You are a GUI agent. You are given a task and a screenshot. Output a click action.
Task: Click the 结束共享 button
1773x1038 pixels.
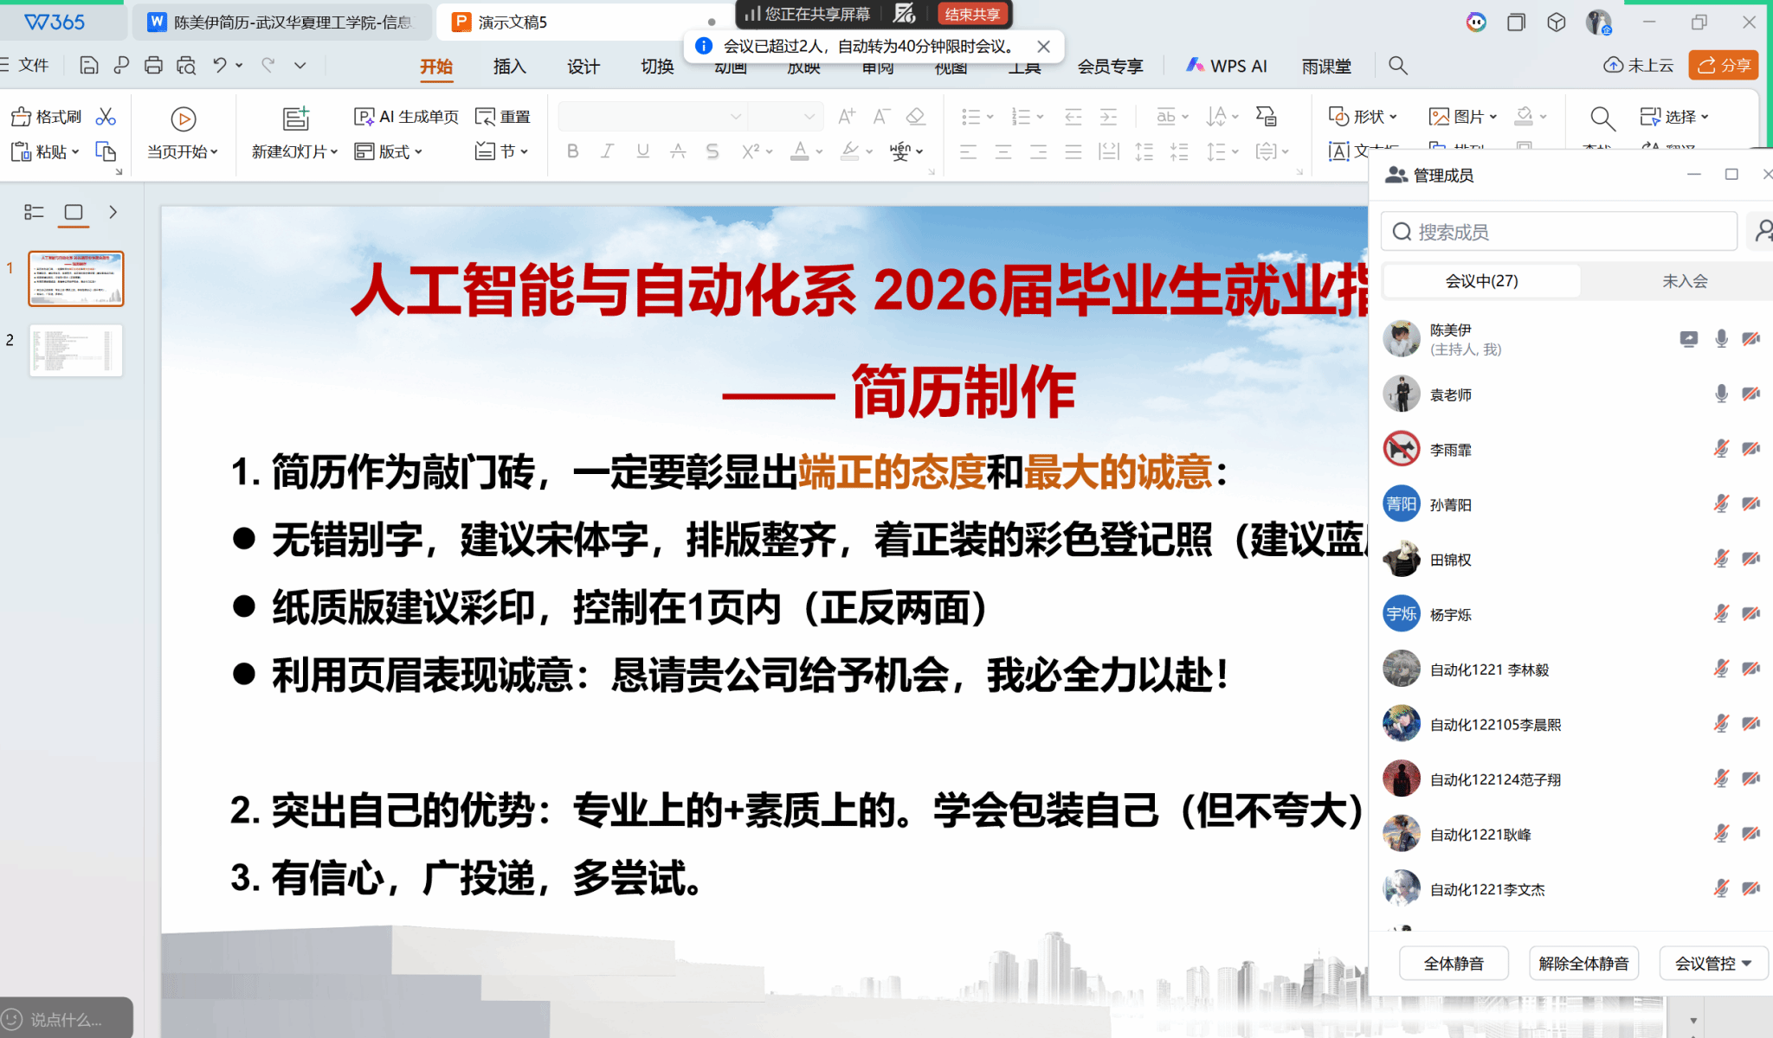(x=972, y=14)
